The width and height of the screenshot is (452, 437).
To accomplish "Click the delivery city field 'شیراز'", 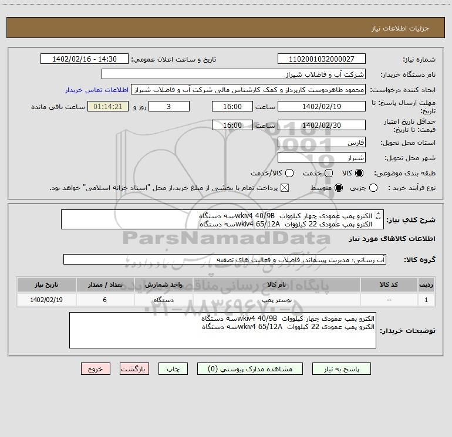I will tap(322, 157).
